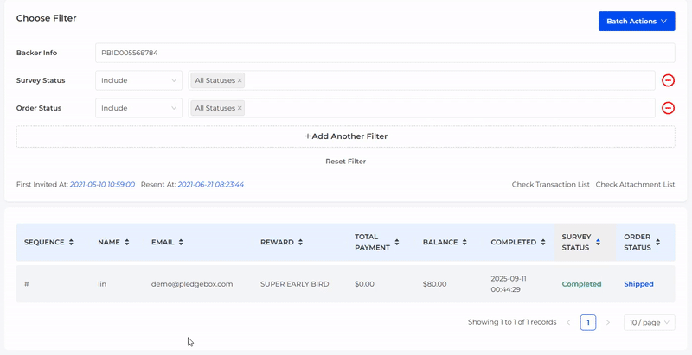692x355 pixels.
Task: Clear All Statuses tag in Order Status
Action: click(x=240, y=108)
